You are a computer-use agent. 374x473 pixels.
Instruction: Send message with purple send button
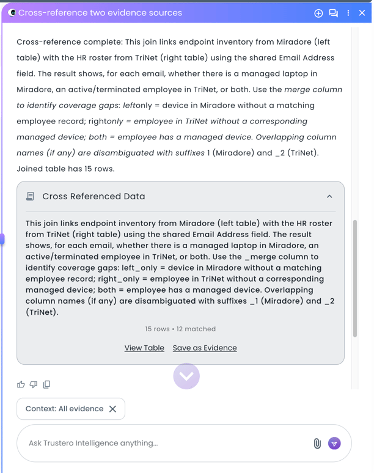(x=334, y=444)
